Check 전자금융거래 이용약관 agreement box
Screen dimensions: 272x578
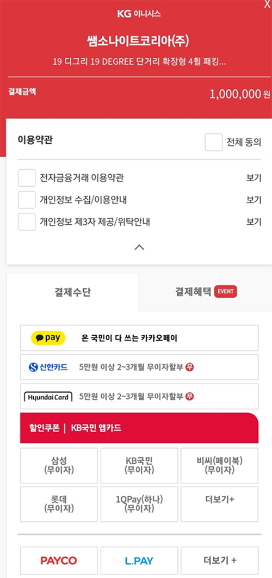(x=27, y=178)
